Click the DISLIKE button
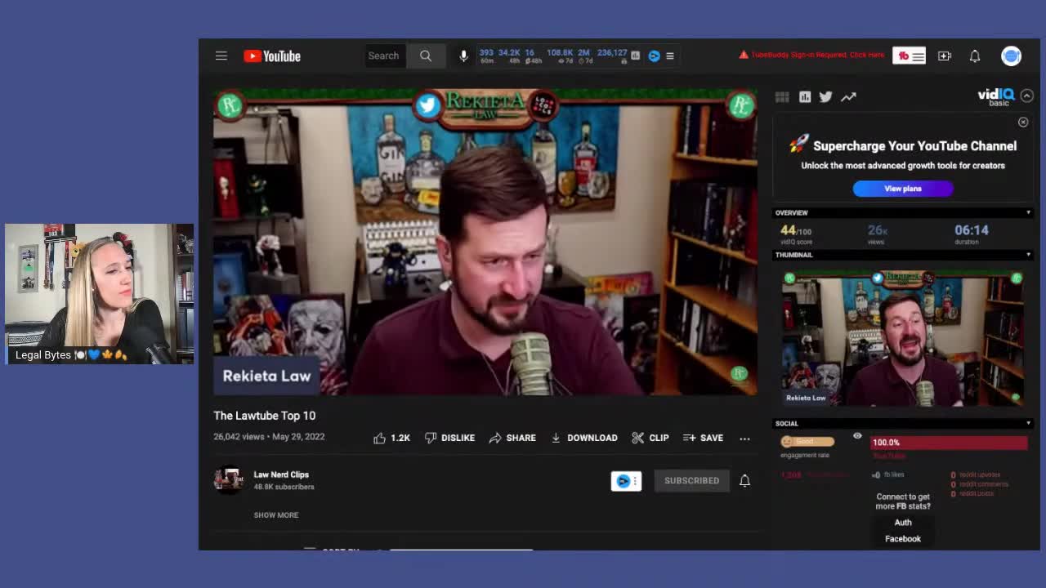This screenshot has width=1046, height=588. [x=449, y=438]
